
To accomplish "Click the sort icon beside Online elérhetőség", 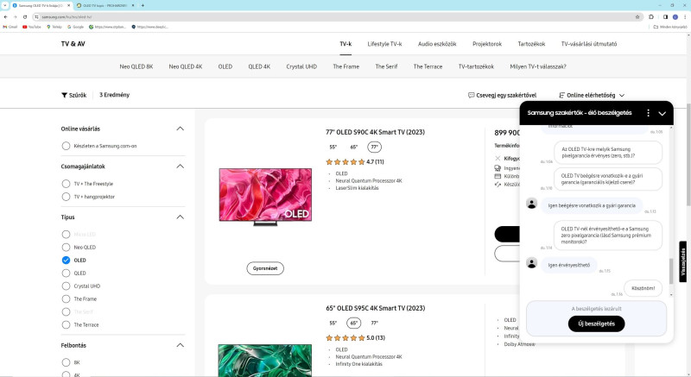I will (561, 95).
